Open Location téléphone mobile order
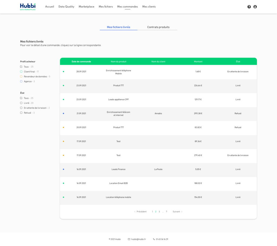277x246 pixels. [x=158, y=198]
